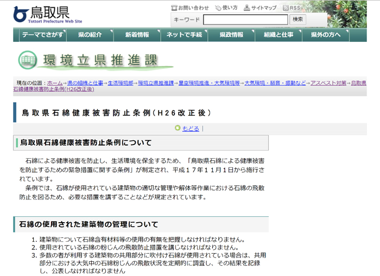This screenshot has width=380, height=276.
Task: Follow the アスベスト対策 breadcrumb link
Action: coord(328,83)
